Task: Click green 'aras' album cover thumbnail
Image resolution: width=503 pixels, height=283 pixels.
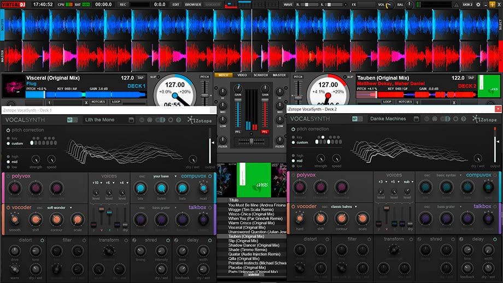Action: pyautogui.click(x=254, y=180)
